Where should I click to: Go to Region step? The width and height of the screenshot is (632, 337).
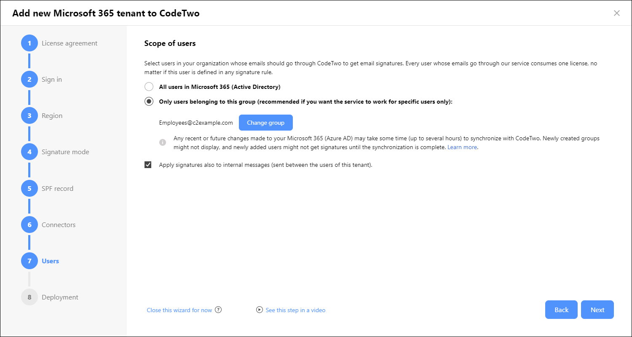tap(52, 115)
